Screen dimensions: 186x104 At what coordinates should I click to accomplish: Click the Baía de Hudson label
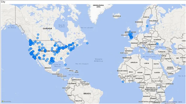click(62, 26)
